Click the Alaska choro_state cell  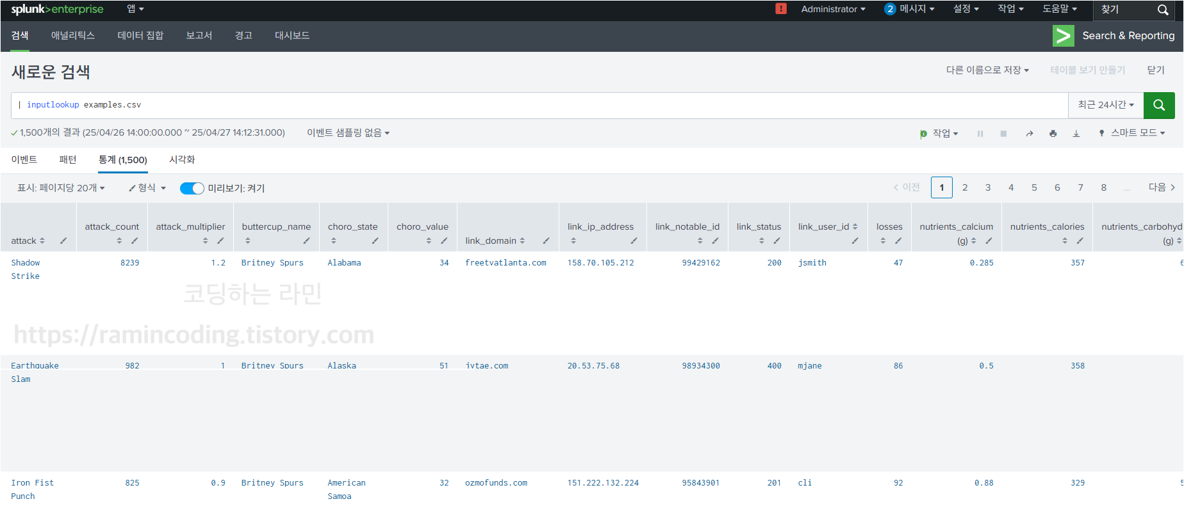coord(341,366)
